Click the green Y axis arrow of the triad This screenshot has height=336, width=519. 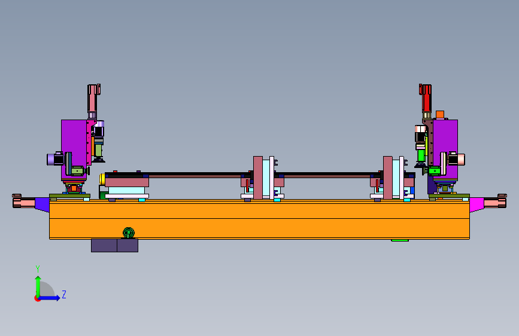click(x=38, y=286)
